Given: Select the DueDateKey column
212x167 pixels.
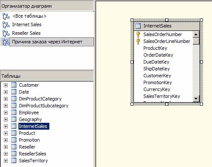Looking at the screenshot, I should [156, 62].
